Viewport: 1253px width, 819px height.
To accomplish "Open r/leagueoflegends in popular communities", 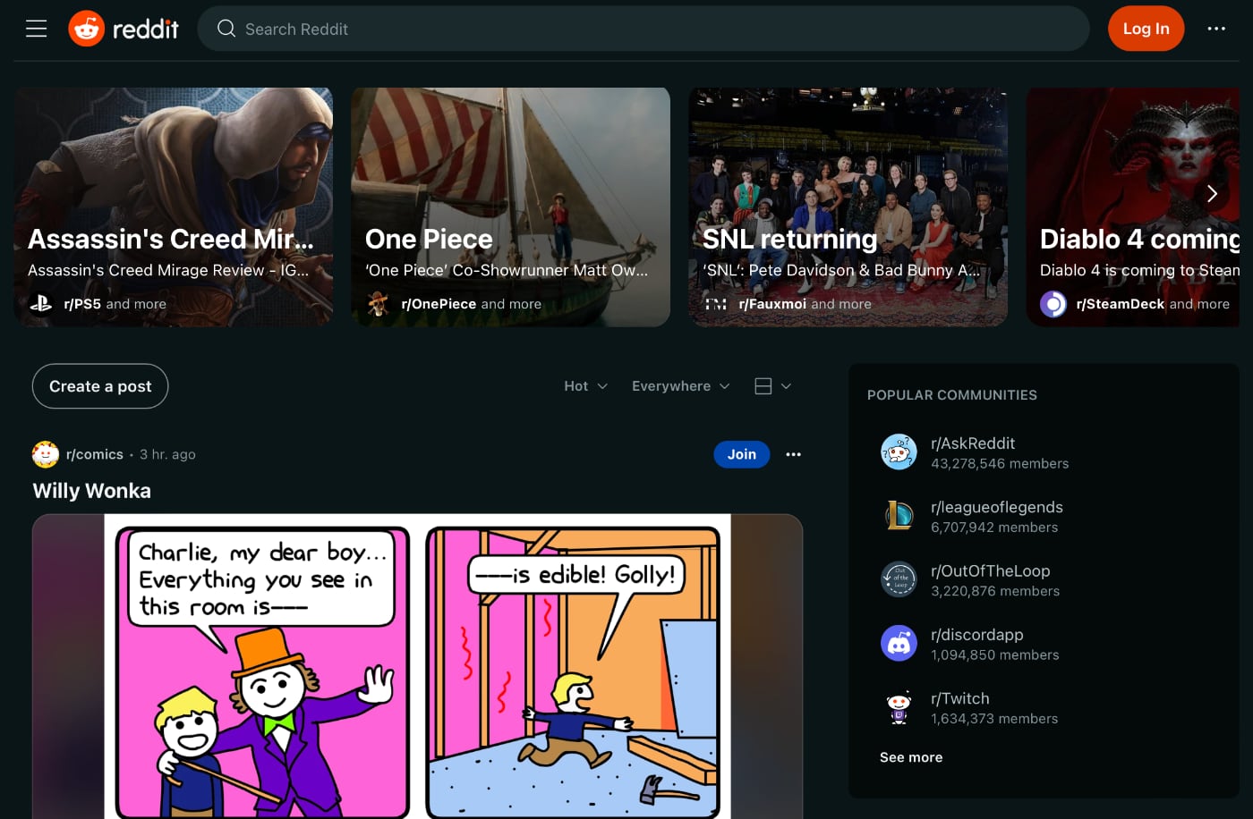I will pos(997,507).
